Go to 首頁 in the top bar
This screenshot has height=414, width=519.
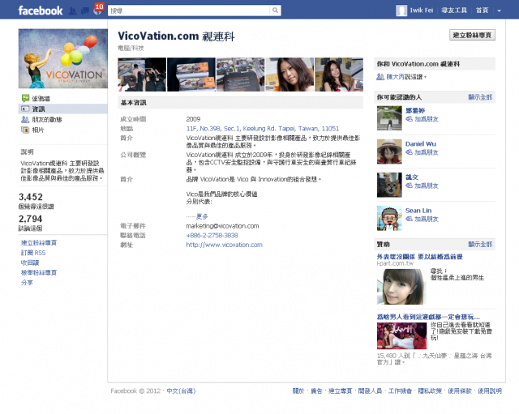[482, 11]
